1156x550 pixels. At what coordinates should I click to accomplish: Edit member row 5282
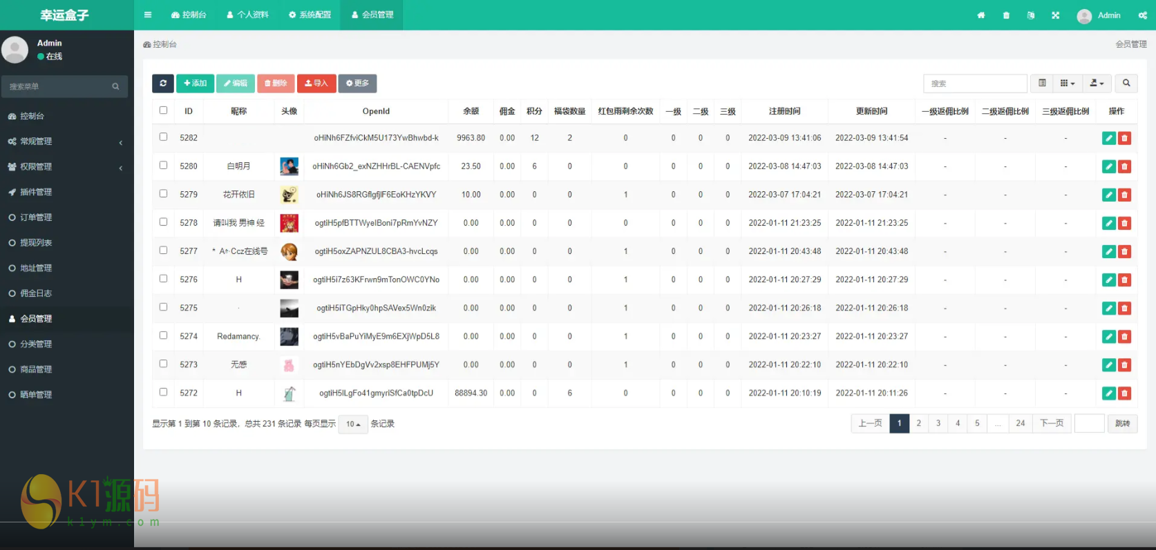(x=1109, y=138)
